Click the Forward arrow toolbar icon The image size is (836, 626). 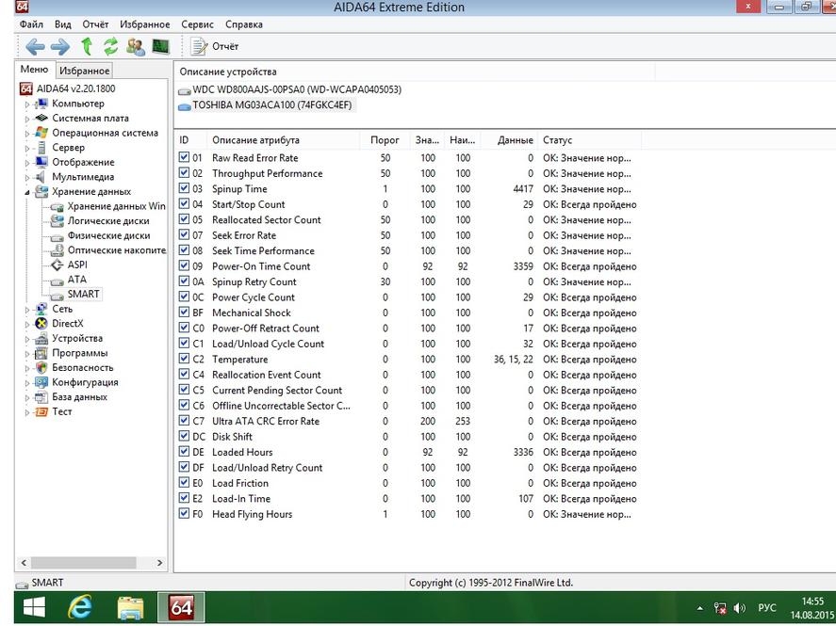click(x=60, y=47)
